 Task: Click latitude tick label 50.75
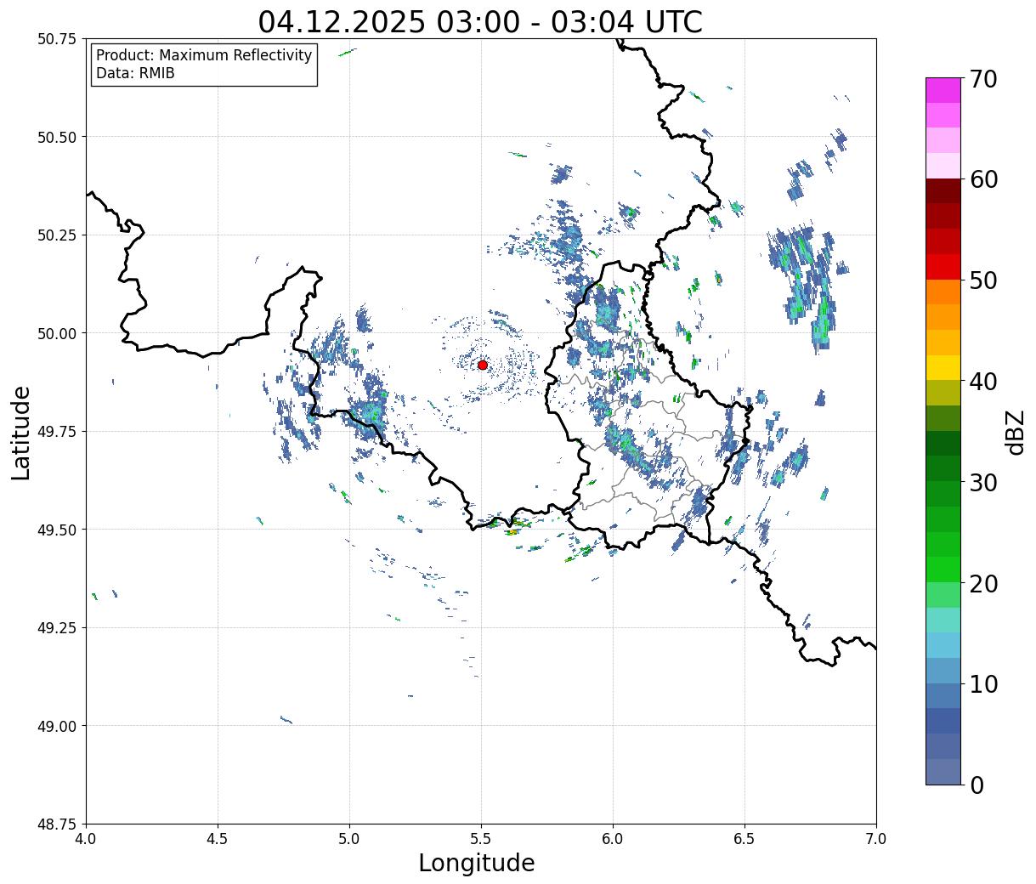point(56,39)
